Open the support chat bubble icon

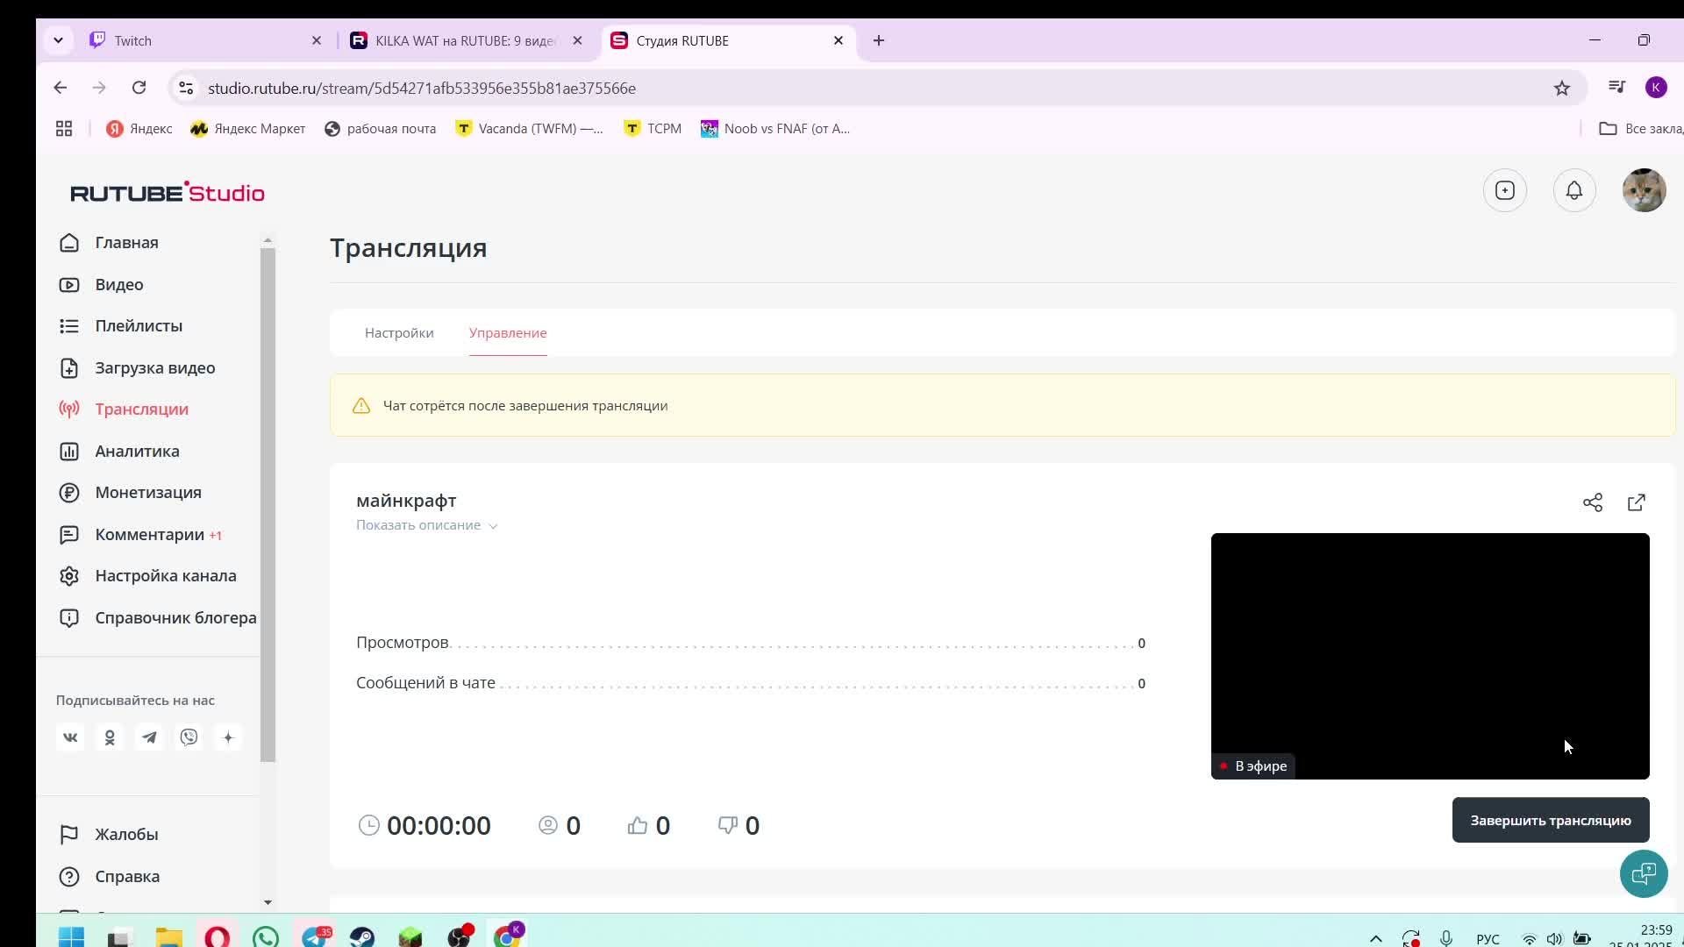pyautogui.click(x=1643, y=873)
